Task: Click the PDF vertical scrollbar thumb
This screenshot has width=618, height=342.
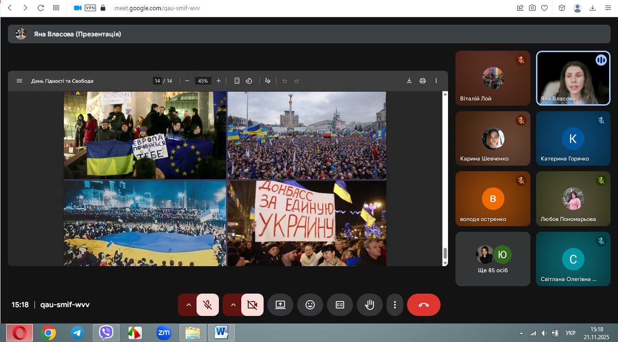Action: pyautogui.click(x=445, y=254)
